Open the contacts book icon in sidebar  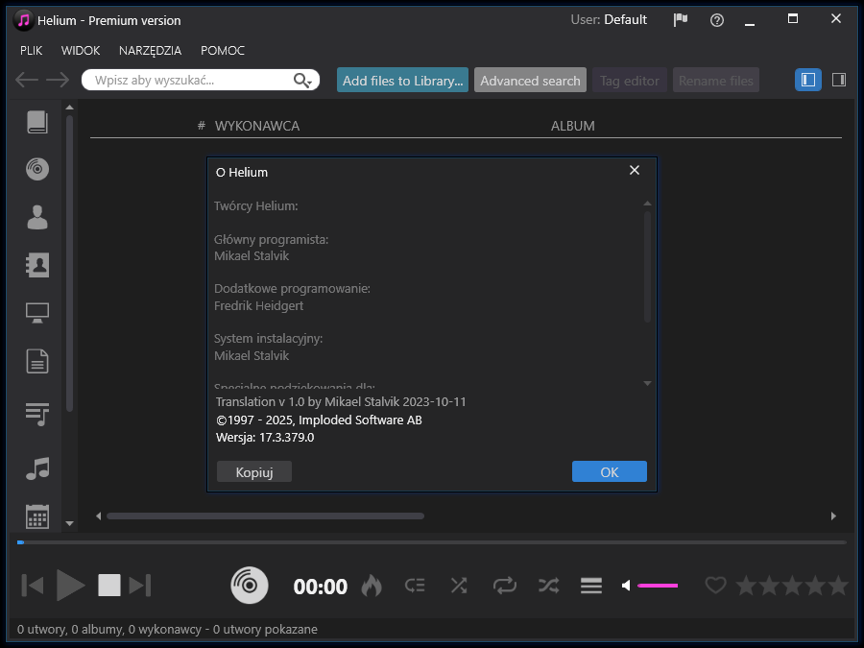[37, 265]
